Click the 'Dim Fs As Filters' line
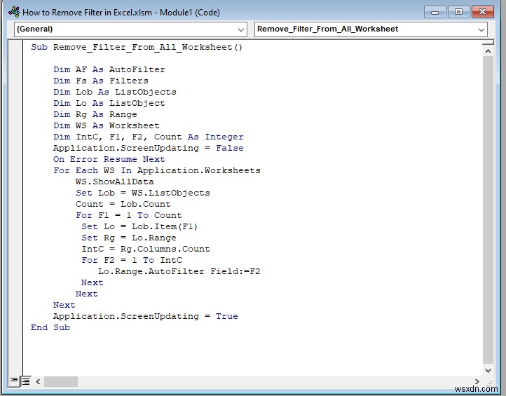506x396 pixels. point(101,81)
